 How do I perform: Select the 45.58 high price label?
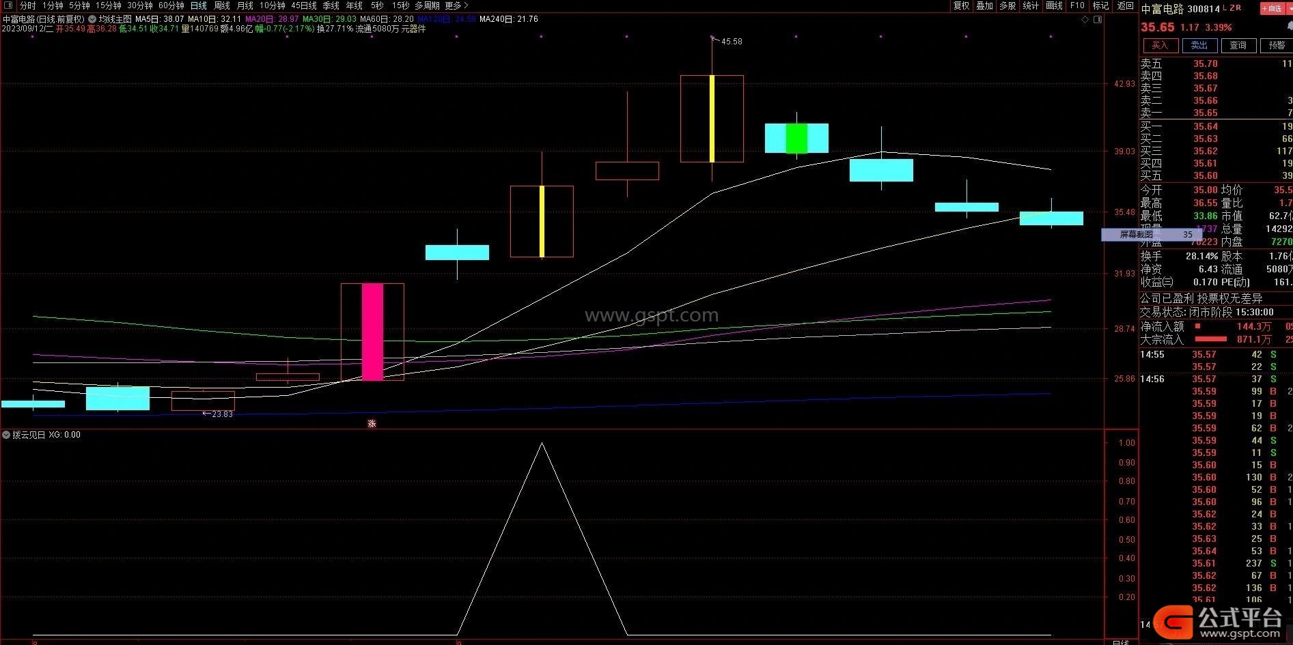731,42
